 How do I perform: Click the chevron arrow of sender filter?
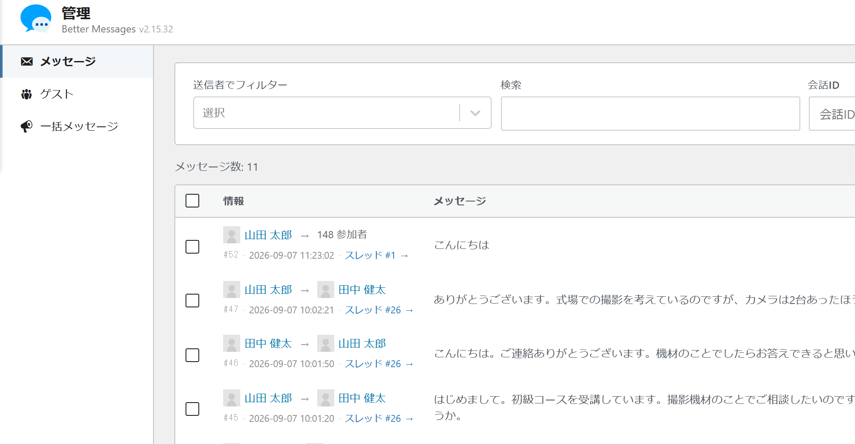click(x=475, y=113)
